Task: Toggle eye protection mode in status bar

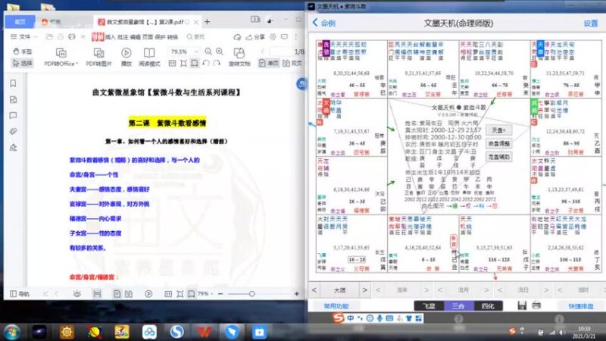Action: [77, 294]
